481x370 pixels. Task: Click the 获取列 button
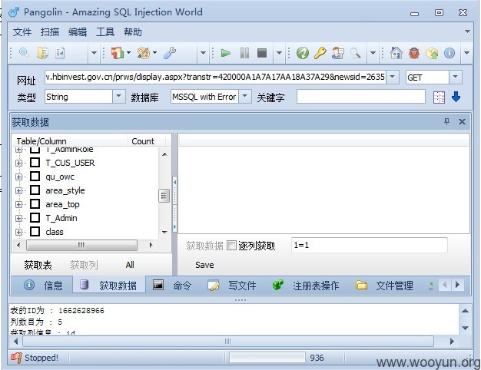[x=84, y=265]
